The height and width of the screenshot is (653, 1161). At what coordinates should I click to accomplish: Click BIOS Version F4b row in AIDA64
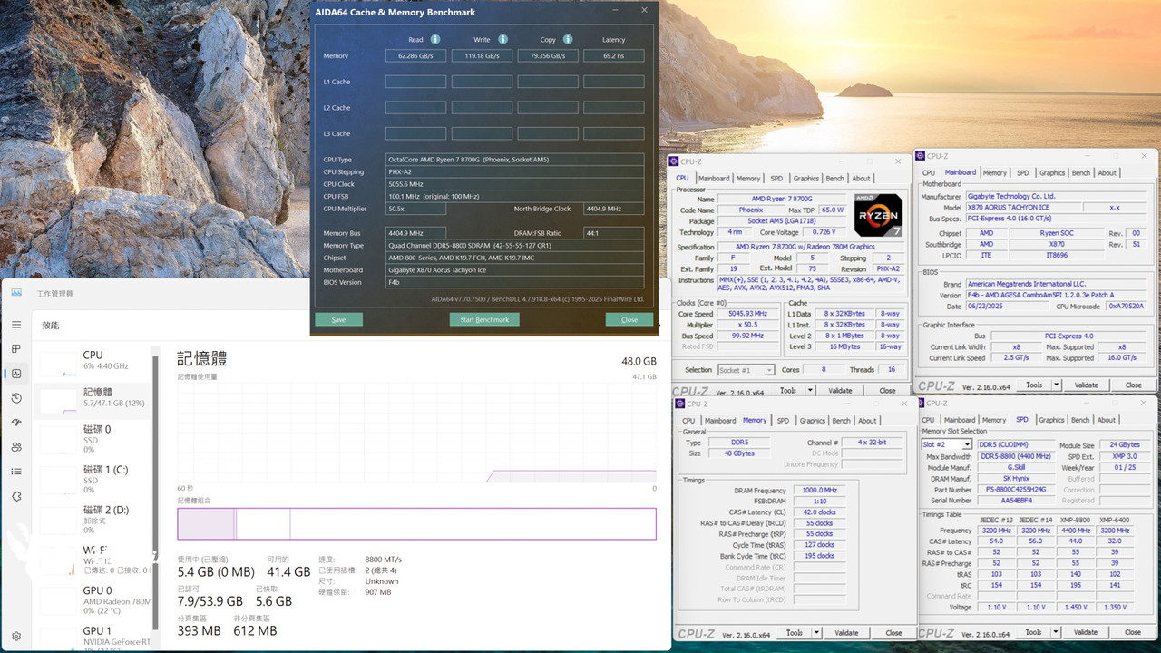click(x=515, y=282)
